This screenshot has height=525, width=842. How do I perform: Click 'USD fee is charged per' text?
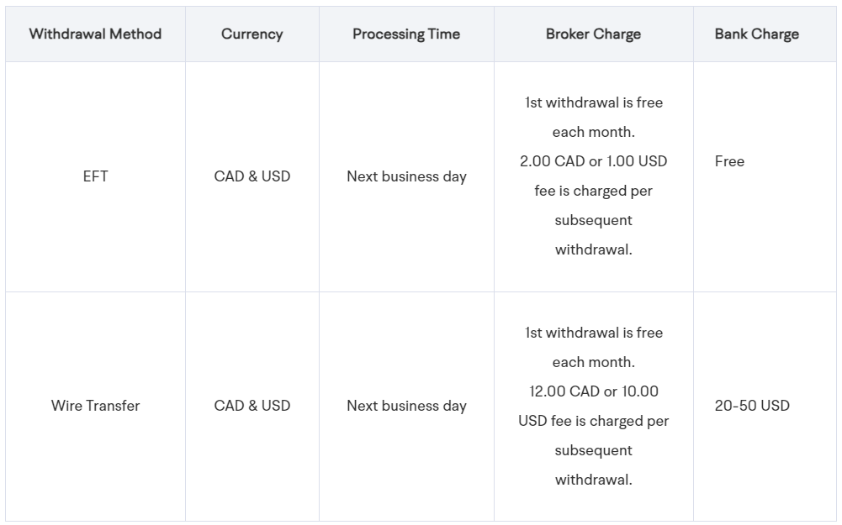[x=593, y=421]
